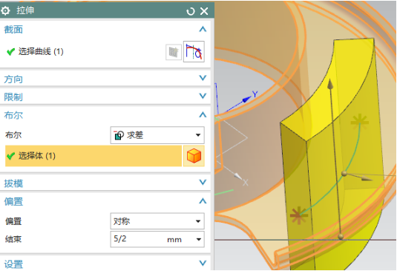Click the 方向 section title
This screenshot has width=397, height=271.
13,79
